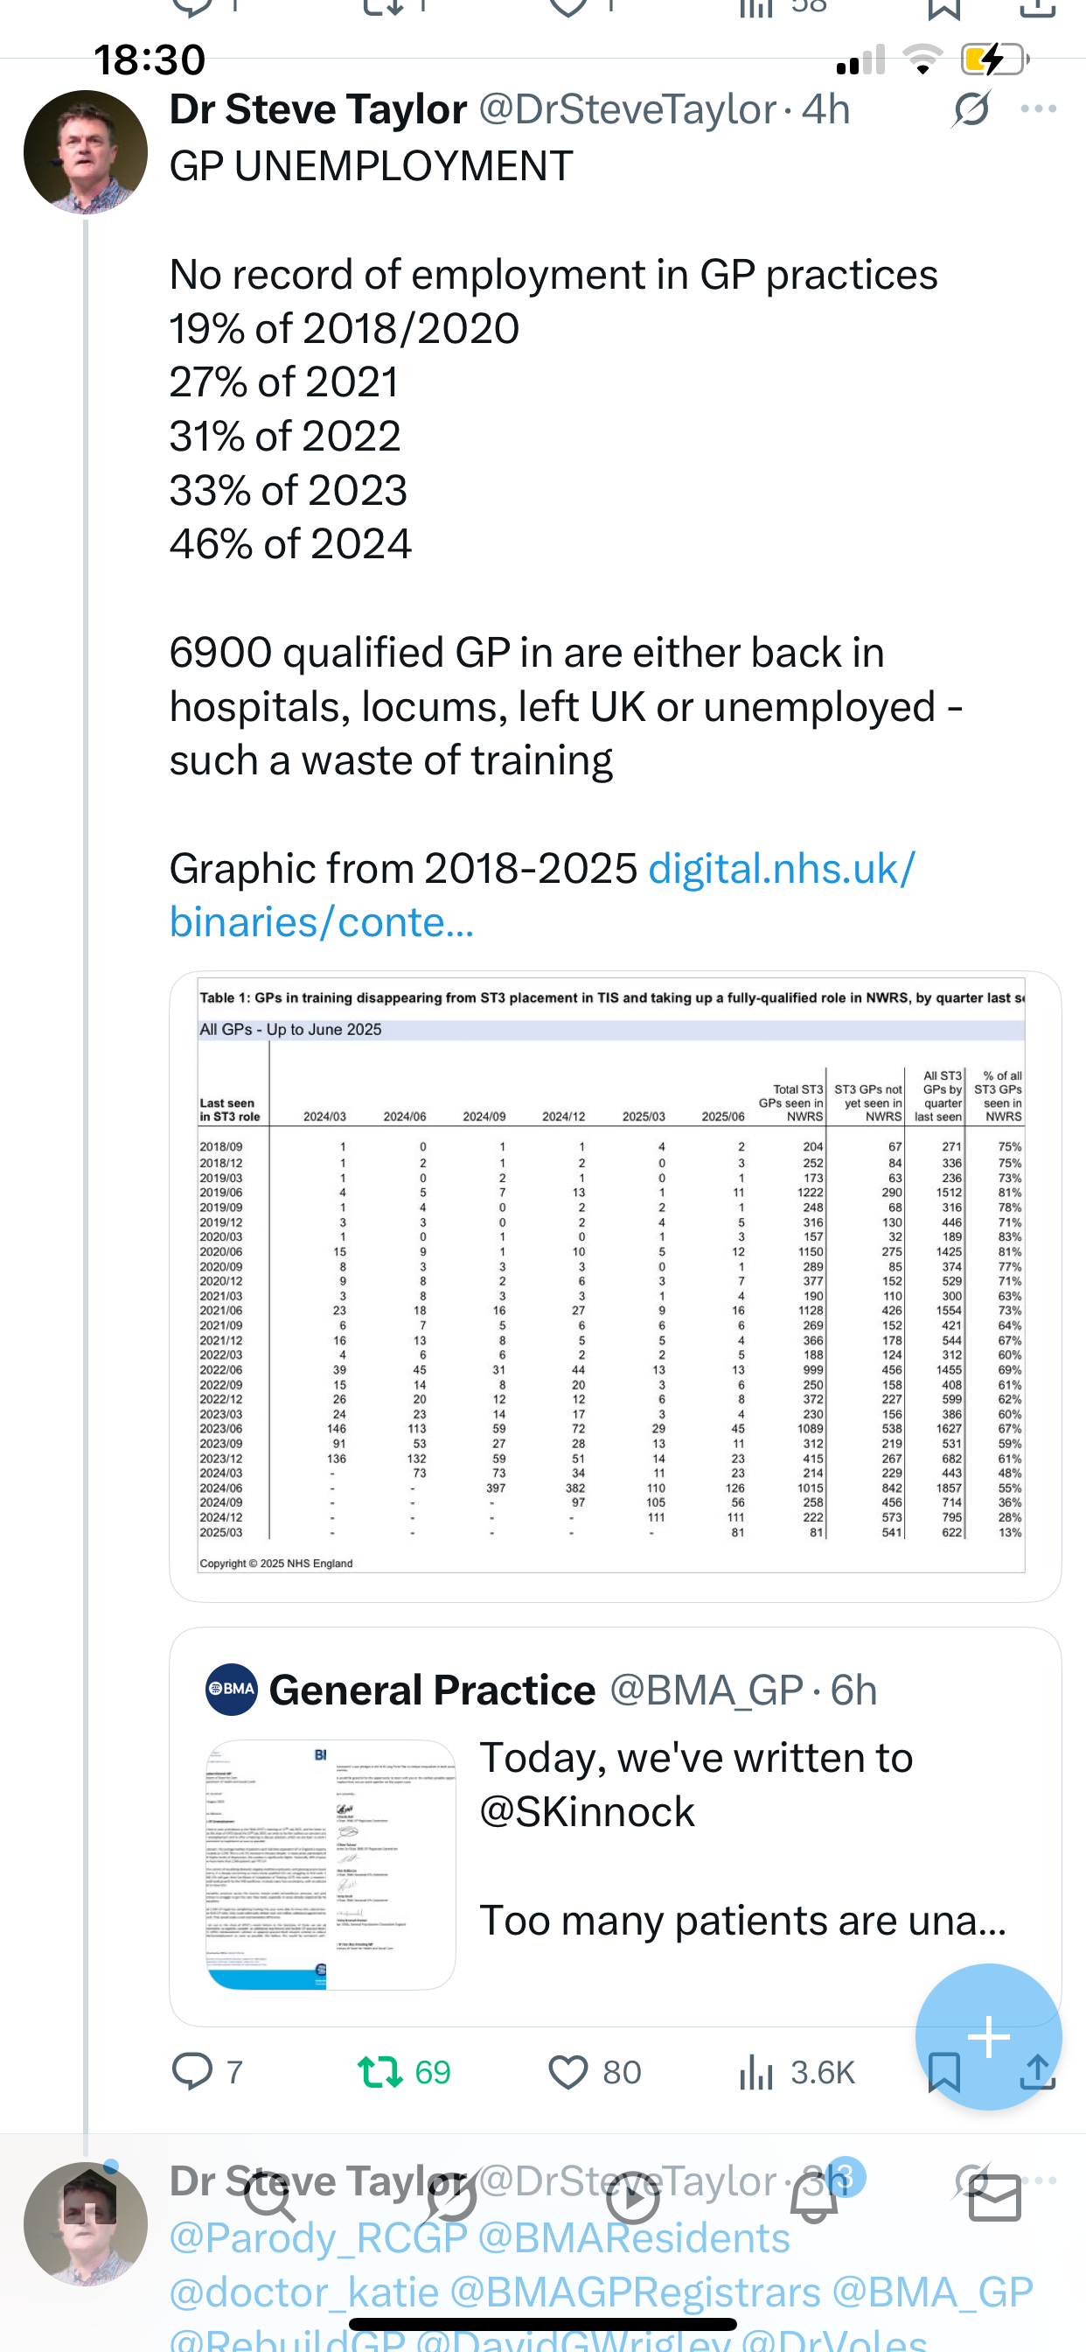Tap the @Parody_RCGP mention
The image size is (1086, 2352).
pos(317,2239)
